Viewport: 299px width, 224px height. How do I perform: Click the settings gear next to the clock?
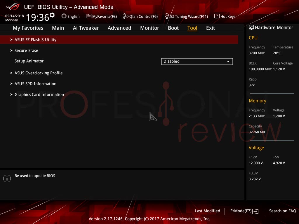click(x=52, y=15)
